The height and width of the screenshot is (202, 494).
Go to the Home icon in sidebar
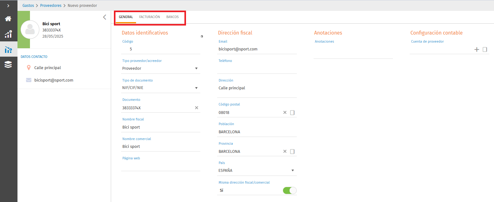[x=8, y=19]
